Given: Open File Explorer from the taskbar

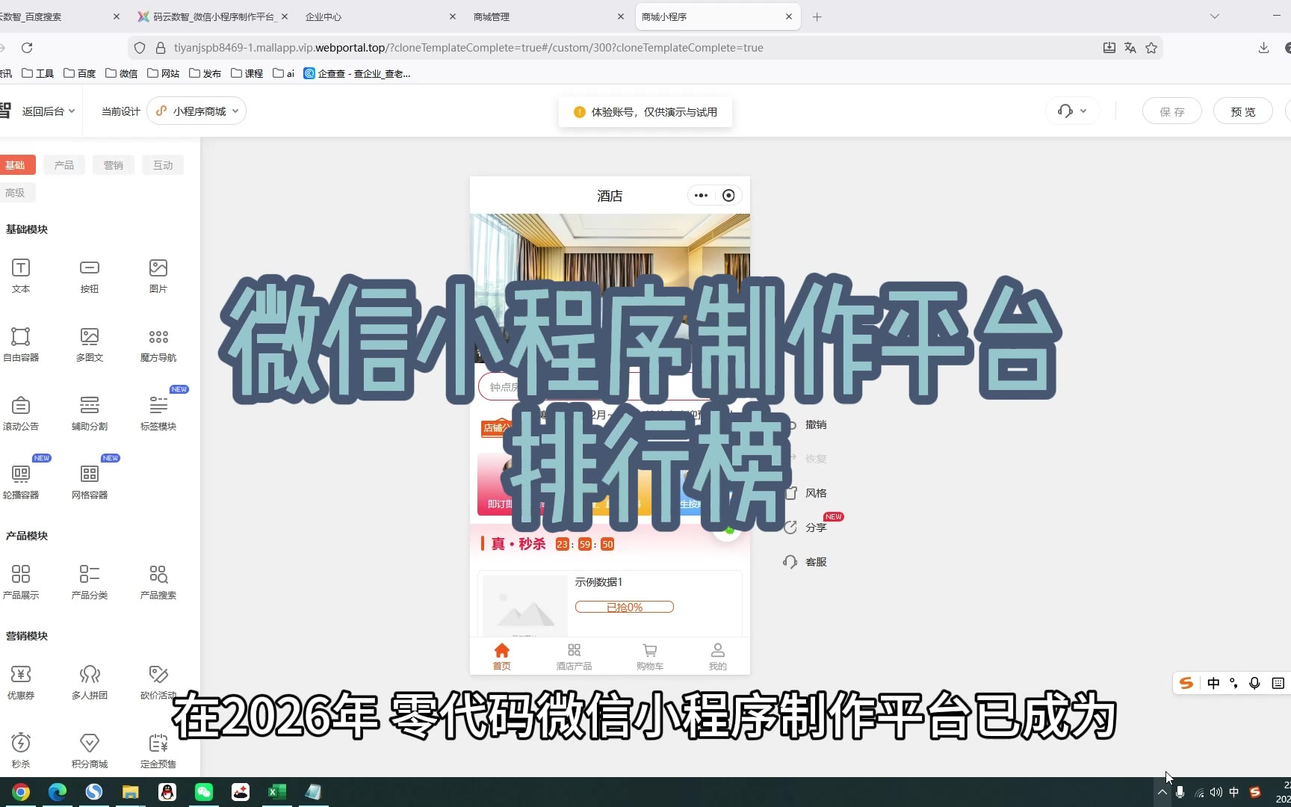Looking at the screenshot, I should (131, 792).
